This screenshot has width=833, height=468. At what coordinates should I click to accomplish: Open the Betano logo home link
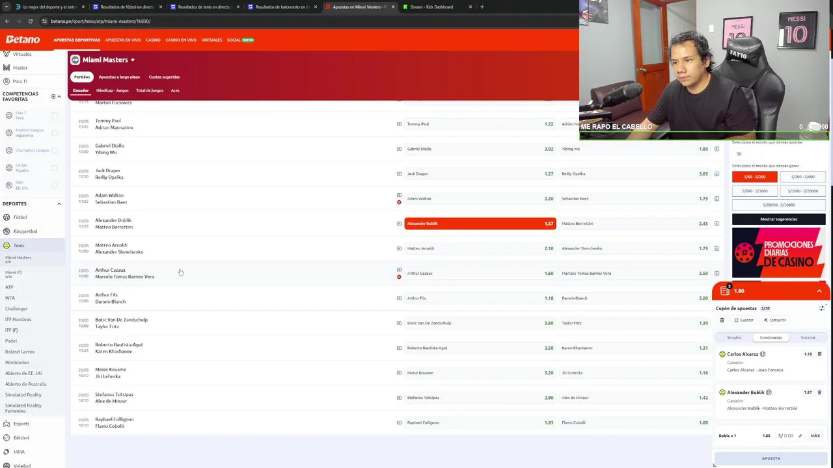click(23, 40)
